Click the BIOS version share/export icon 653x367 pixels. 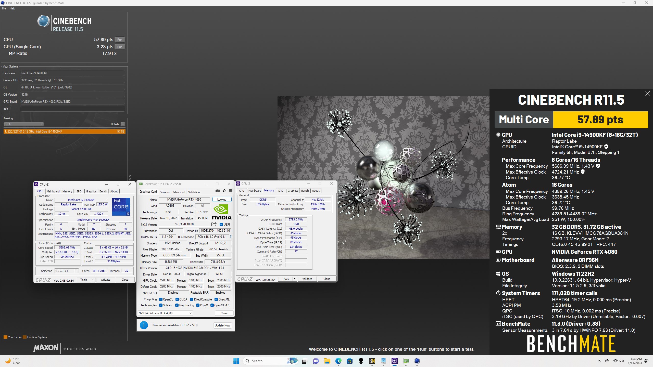coord(214,224)
